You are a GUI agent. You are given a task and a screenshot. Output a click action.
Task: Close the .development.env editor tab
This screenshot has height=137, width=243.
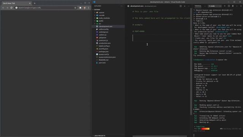(x=185, y=6)
